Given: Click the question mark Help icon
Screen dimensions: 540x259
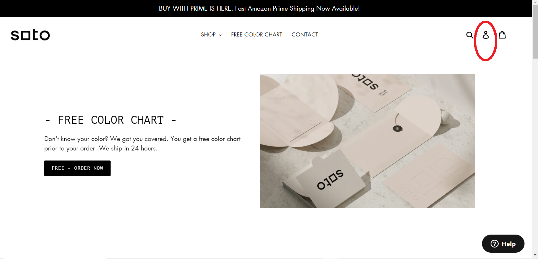Looking at the screenshot, I should pyautogui.click(x=494, y=244).
